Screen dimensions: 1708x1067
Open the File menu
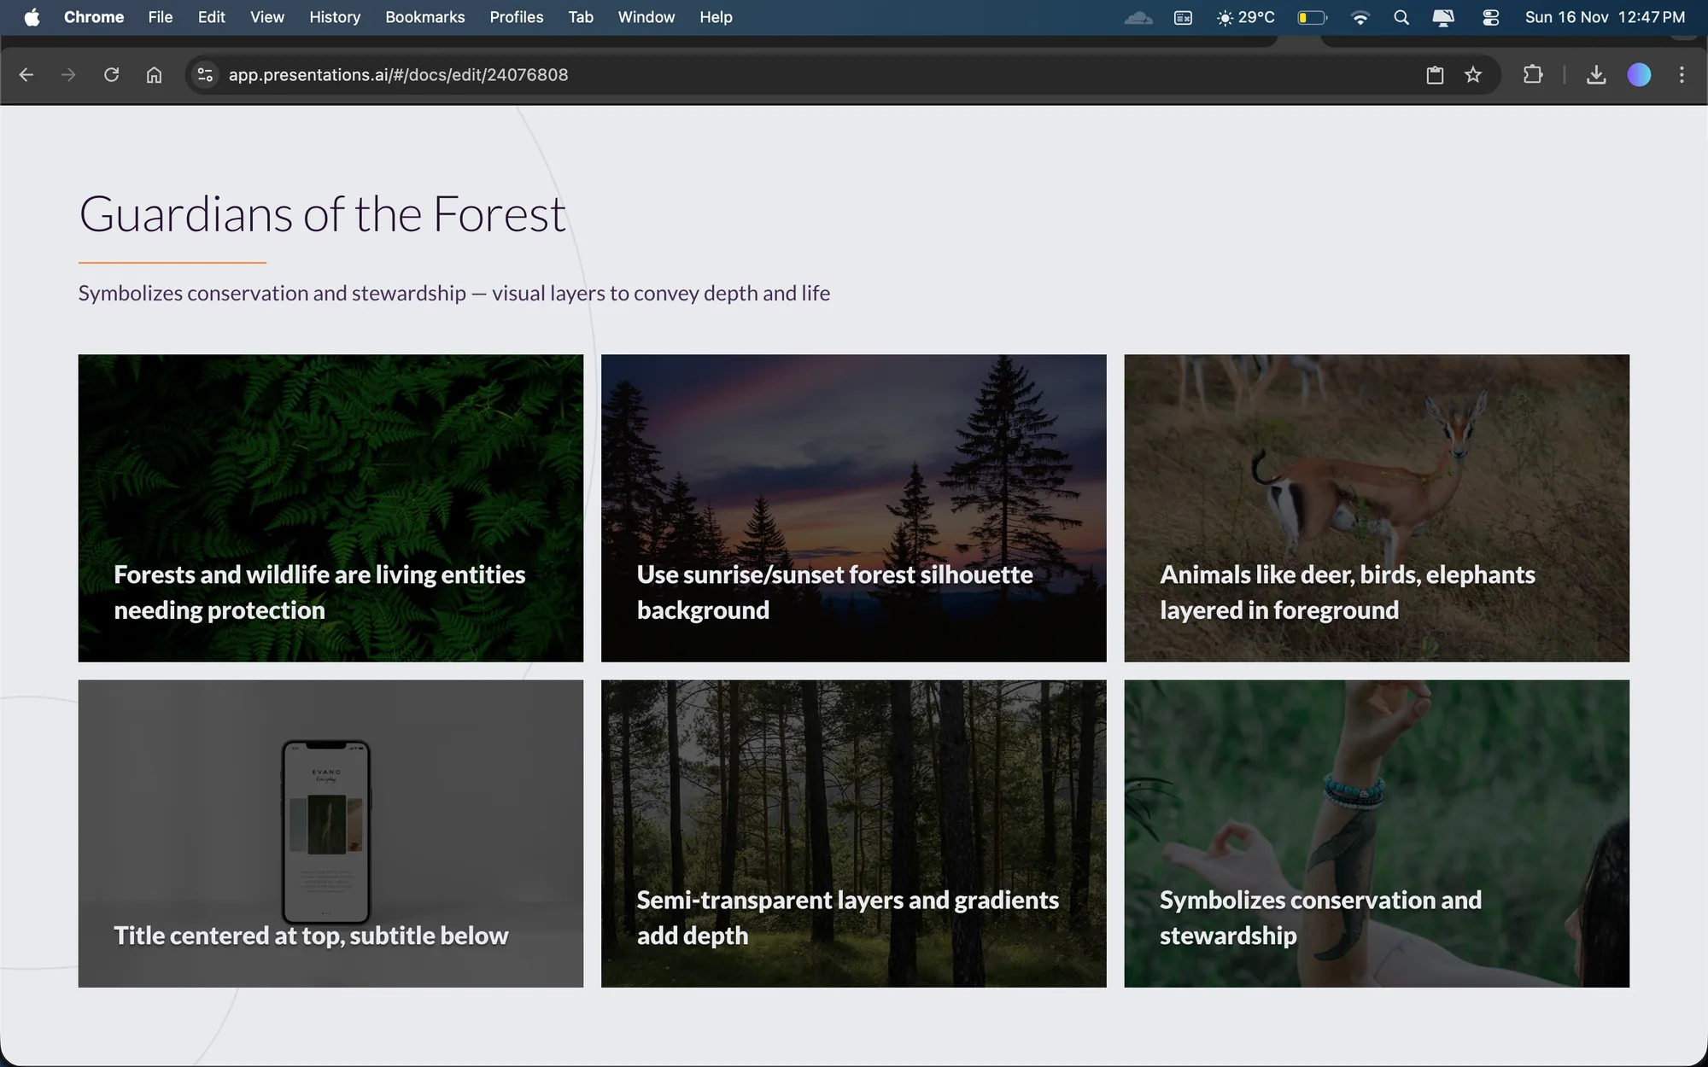[161, 17]
